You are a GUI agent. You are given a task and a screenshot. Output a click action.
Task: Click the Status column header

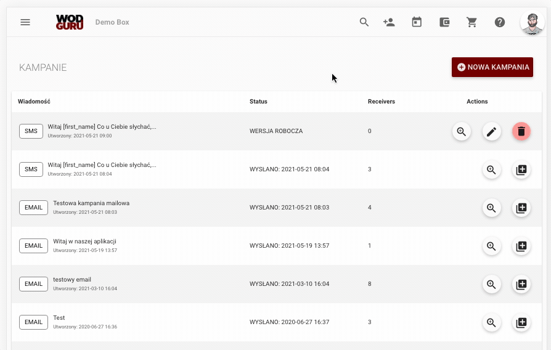(258, 102)
